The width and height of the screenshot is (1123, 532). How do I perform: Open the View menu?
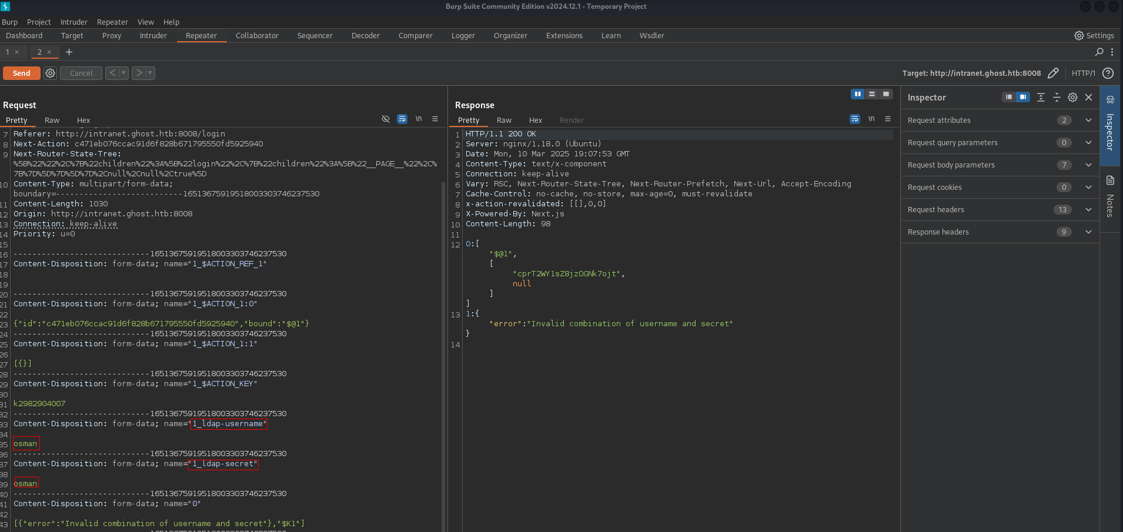click(x=146, y=22)
